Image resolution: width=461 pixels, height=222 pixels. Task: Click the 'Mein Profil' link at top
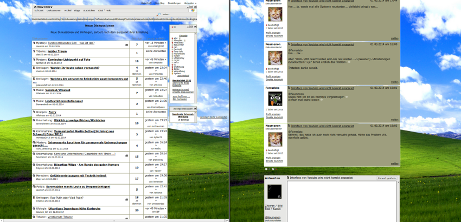[146, 3]
